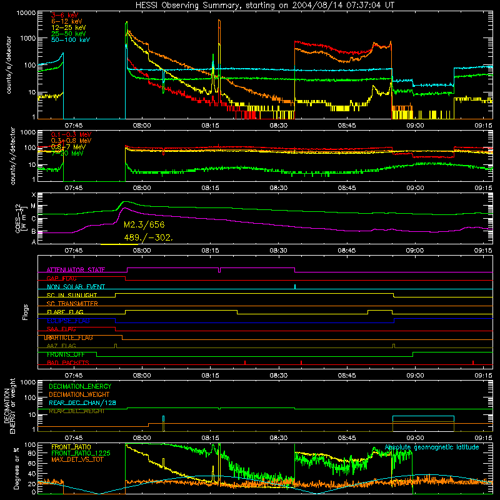The image size is (500, 500).
Task: Select the DECIMATION_ENERGY legend label
Action: tap(80, 386)
